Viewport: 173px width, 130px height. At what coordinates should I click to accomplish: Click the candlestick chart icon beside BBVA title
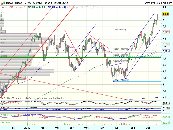coord(3,3)
